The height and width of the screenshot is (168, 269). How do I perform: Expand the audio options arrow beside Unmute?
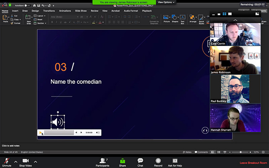tap(16, 162)
